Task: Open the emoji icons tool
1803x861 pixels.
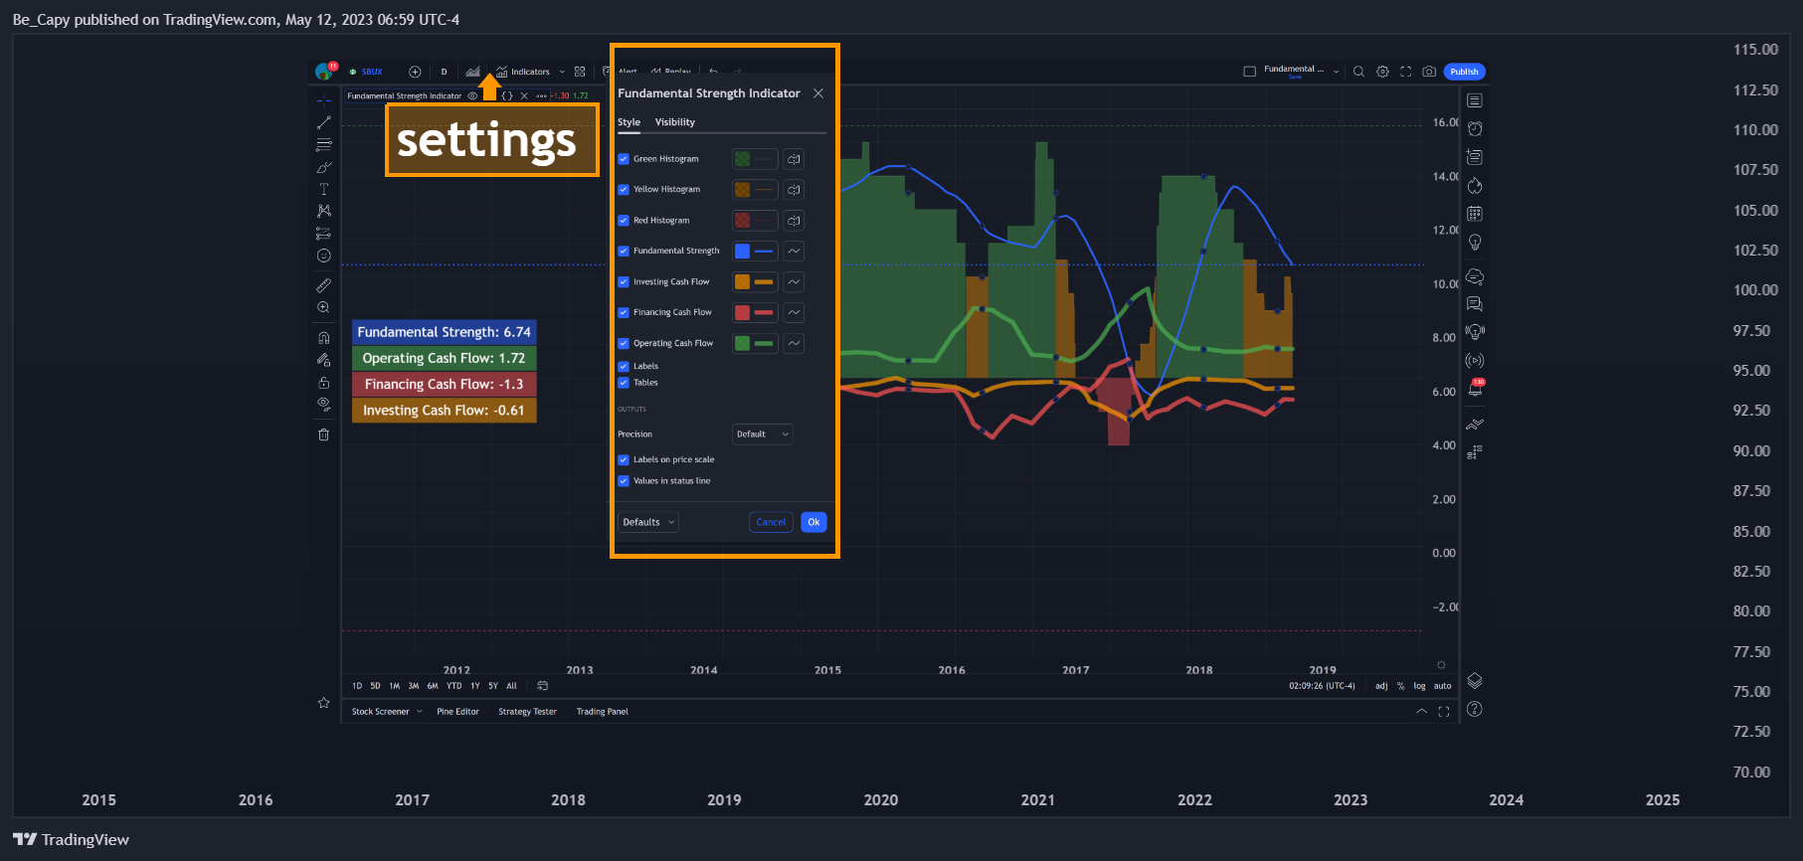Action: click(x=323, y=256)
